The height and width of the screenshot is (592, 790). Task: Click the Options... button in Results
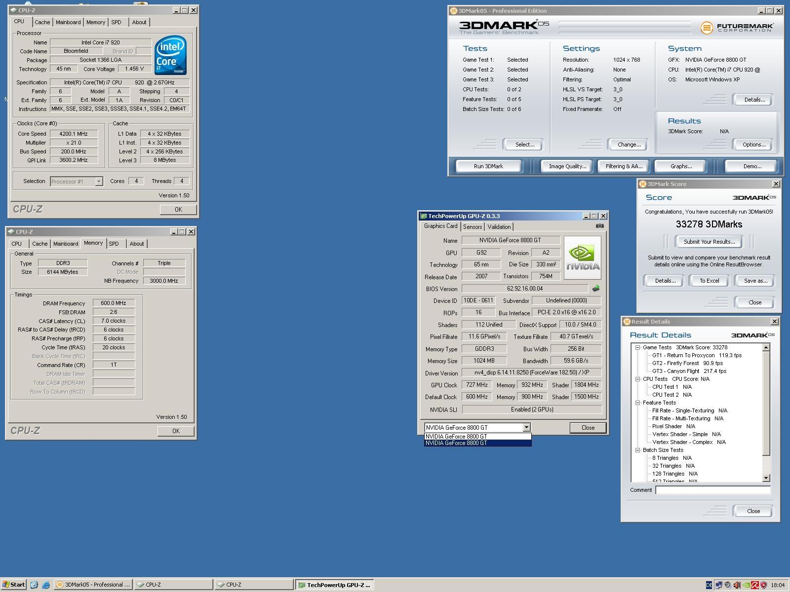pyautogui.click(x=753, y=145)
